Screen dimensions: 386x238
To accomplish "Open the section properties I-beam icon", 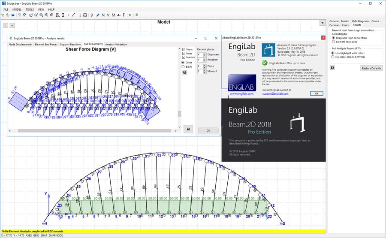I will coord(63,15).
